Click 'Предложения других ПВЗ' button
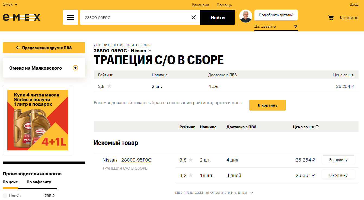This screenshot has width=364, height=200. click(x=44, y=48)
